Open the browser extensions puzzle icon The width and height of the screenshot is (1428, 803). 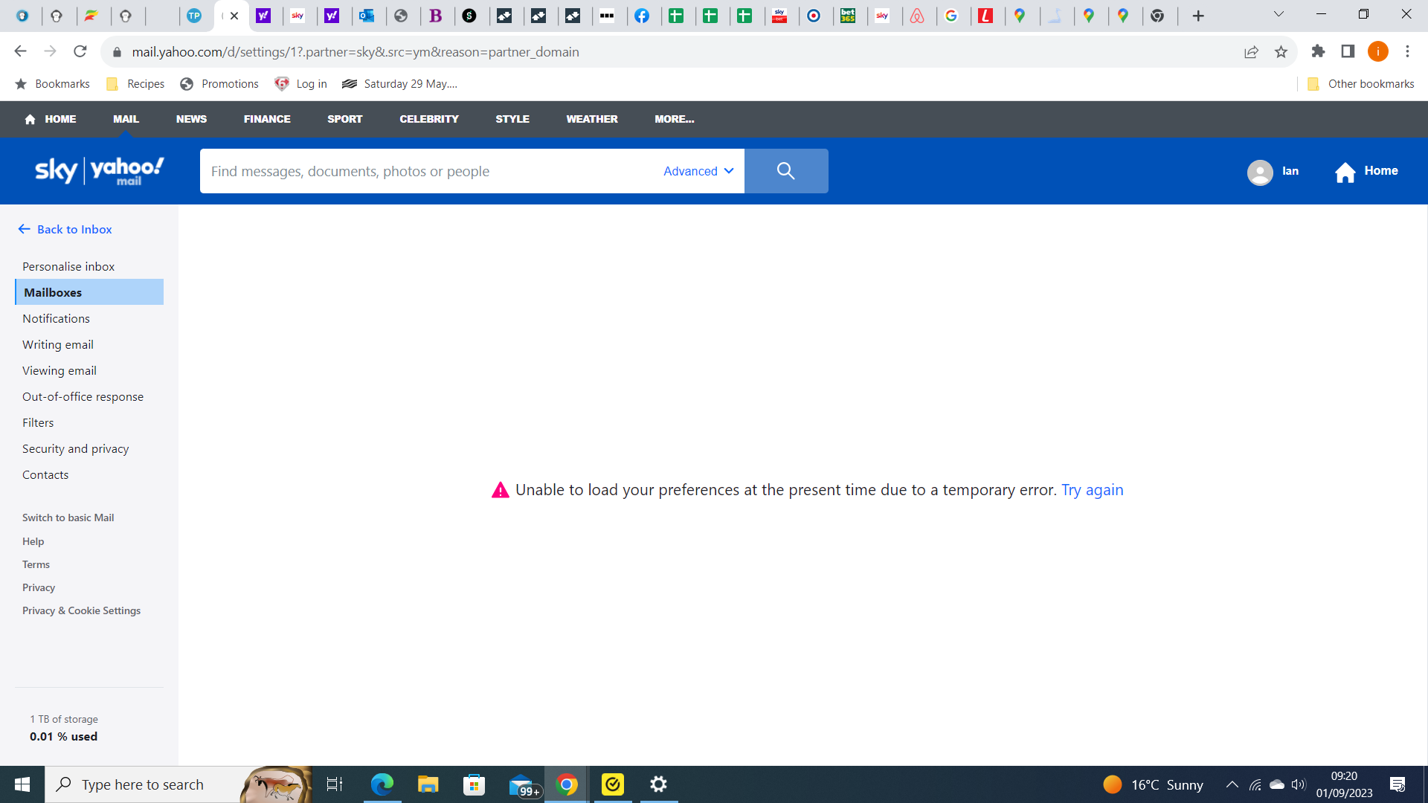[x=1318, y=51]
